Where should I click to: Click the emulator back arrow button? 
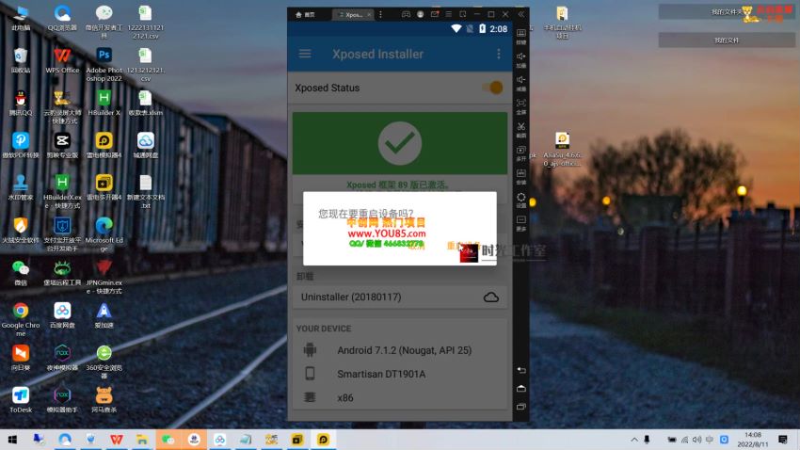520,370
